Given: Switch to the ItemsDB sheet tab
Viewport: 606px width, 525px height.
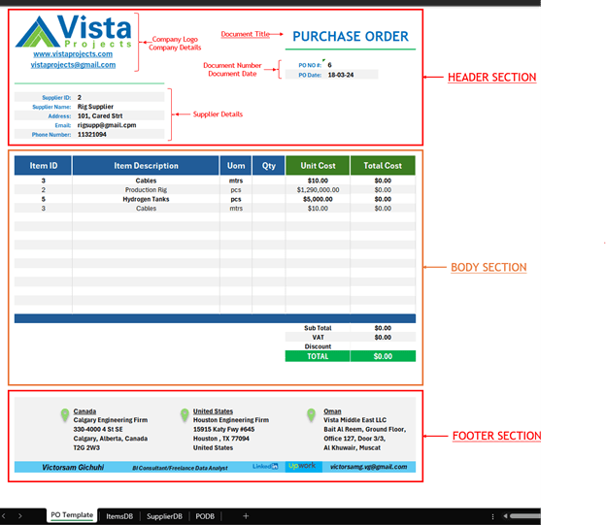Looking at the screenshot, I should (x=119, y=516).
